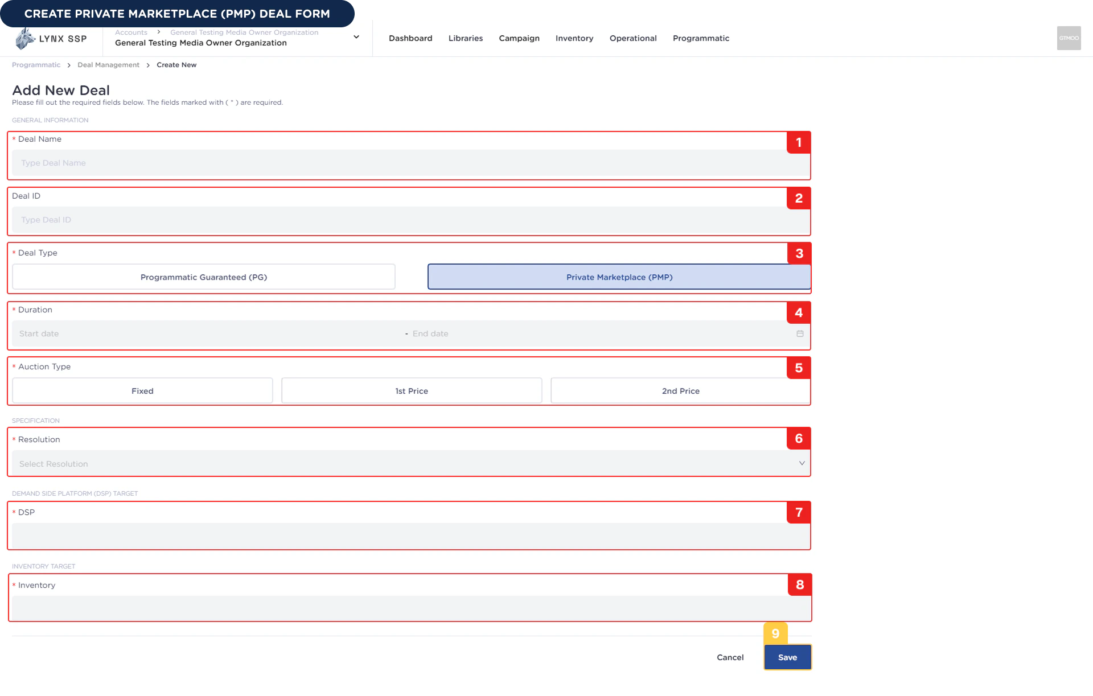Open the GTMOO user avatar menu
The image size is (1093, 696).
(1069, 38)
